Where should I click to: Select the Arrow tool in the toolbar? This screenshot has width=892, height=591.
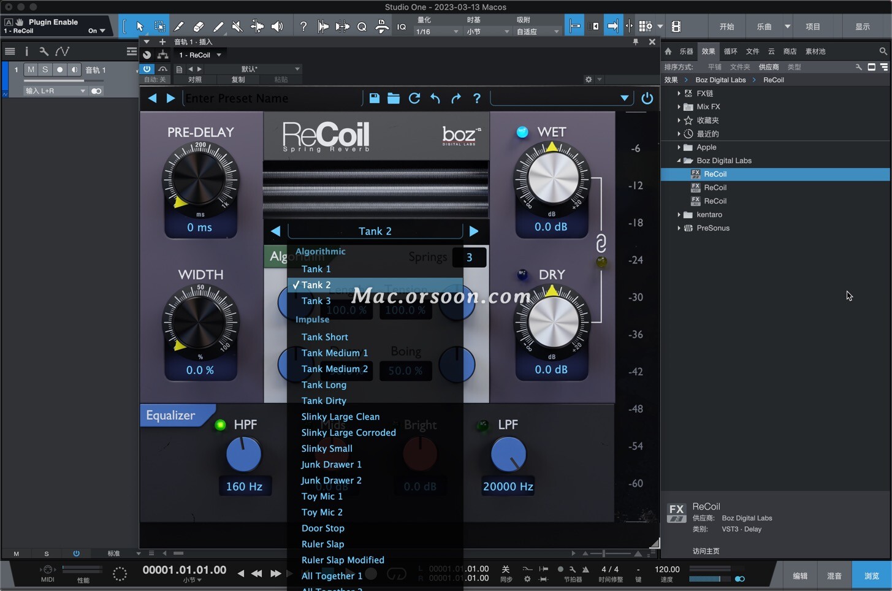click(x=140, y=26)
